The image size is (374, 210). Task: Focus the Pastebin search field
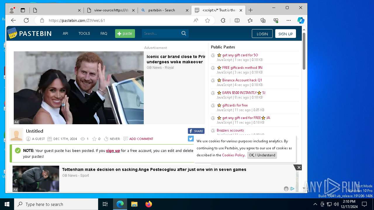[x=161, y=34]
